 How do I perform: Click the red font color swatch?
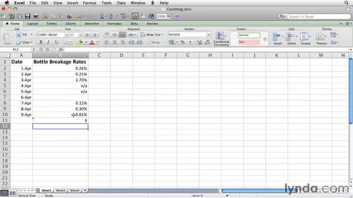tap(92, 42)
